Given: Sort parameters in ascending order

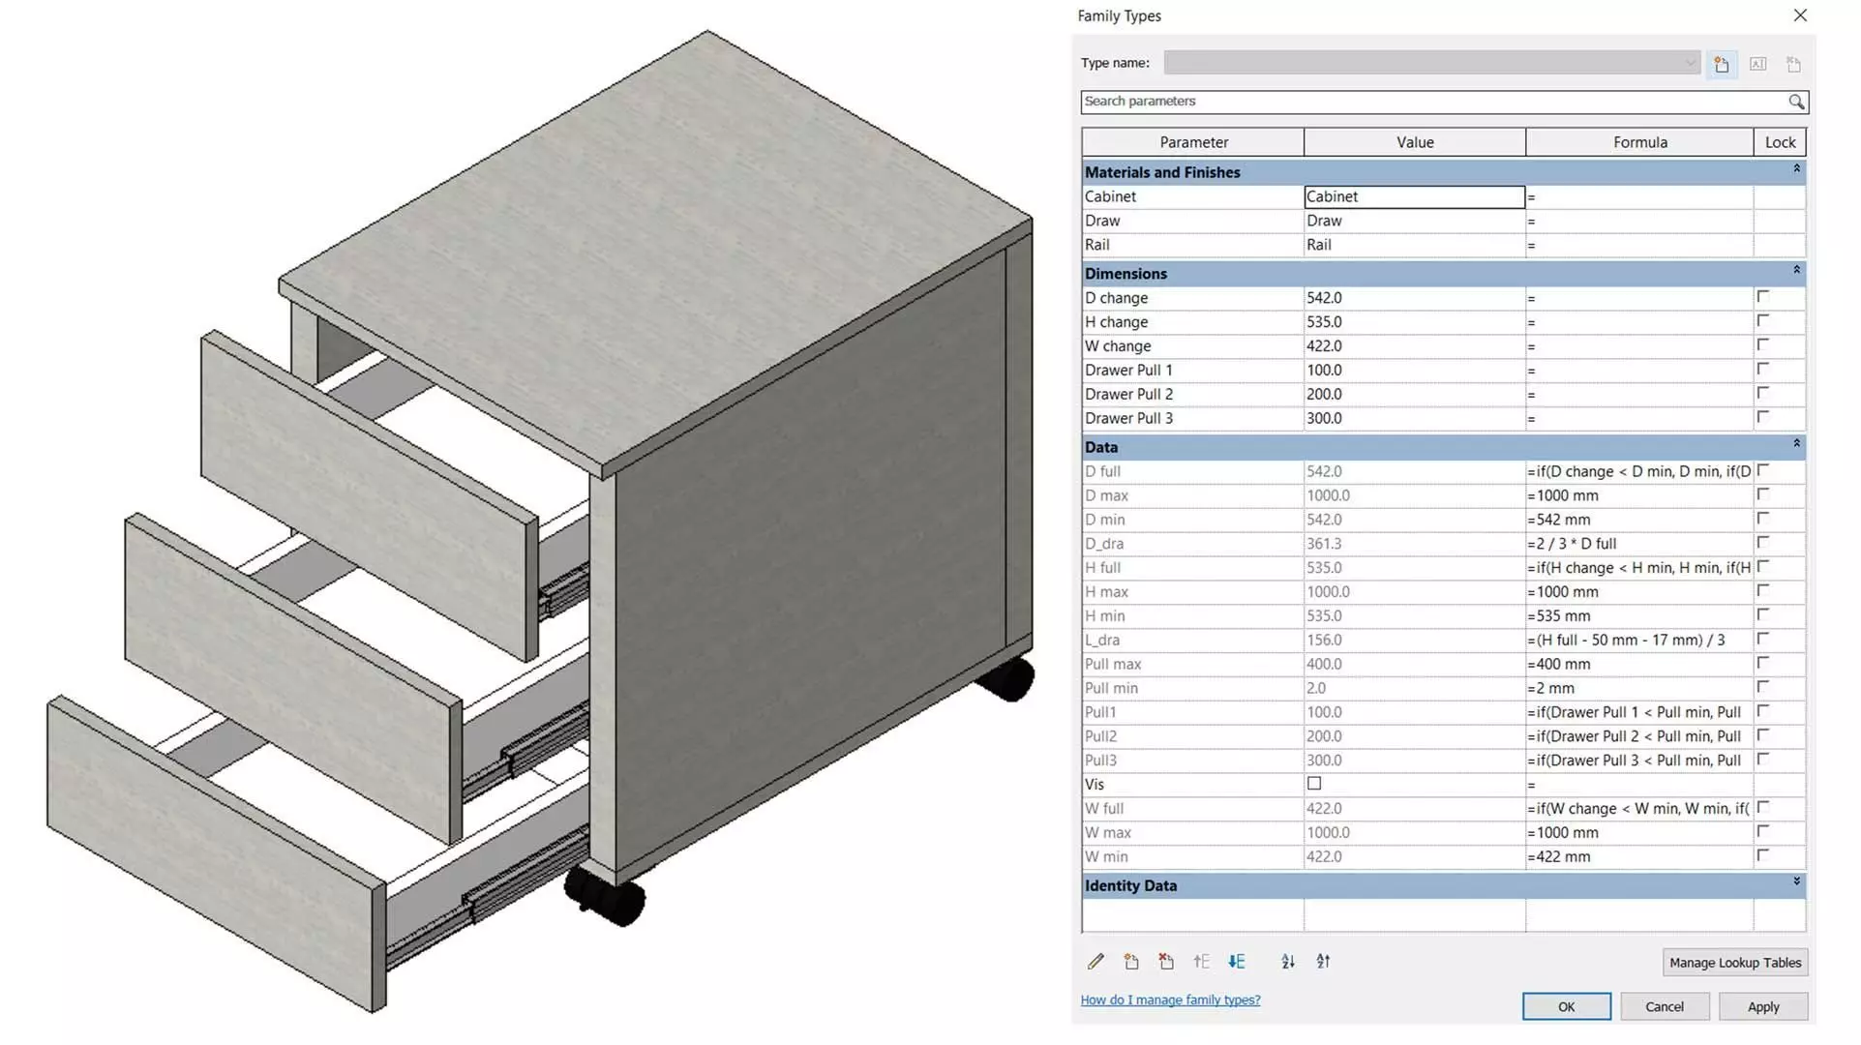Looking at the screenshot, I should tap(1288, 962).
